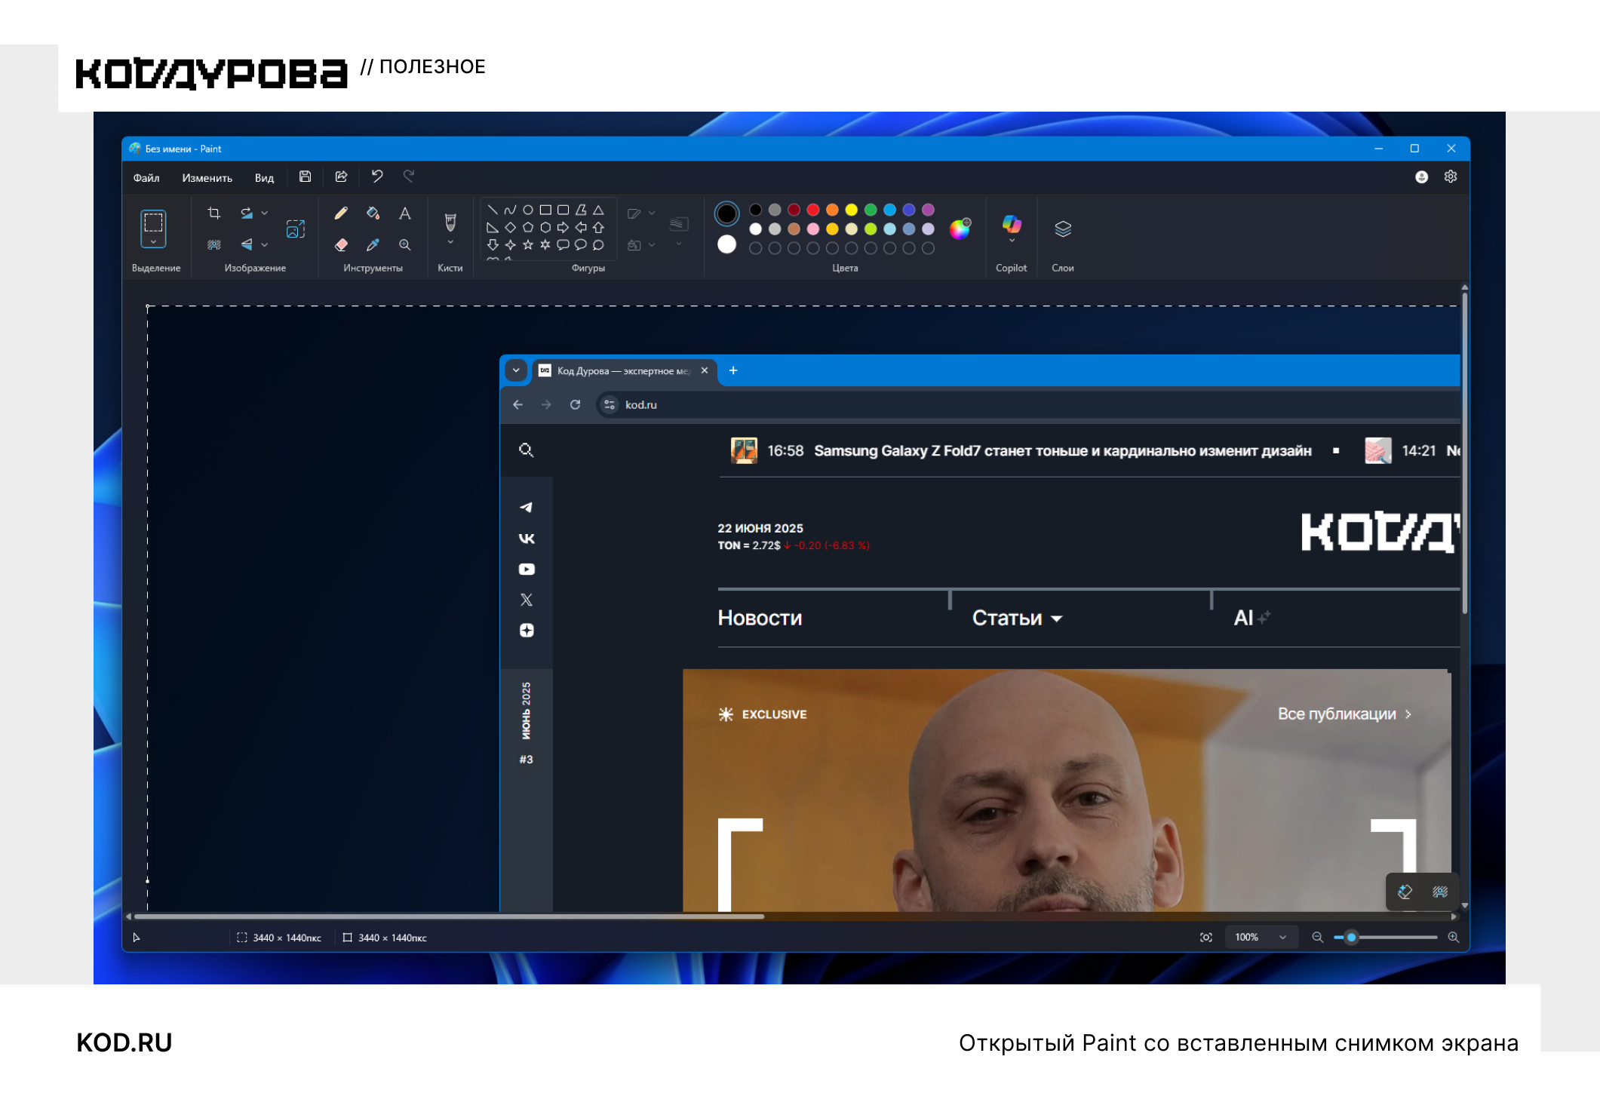Click the Rotate image icon
The width and height of the screenshot is (1600, 1096).
[x=247, y=213]
